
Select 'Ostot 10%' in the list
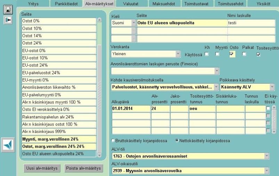coord(59,28)
